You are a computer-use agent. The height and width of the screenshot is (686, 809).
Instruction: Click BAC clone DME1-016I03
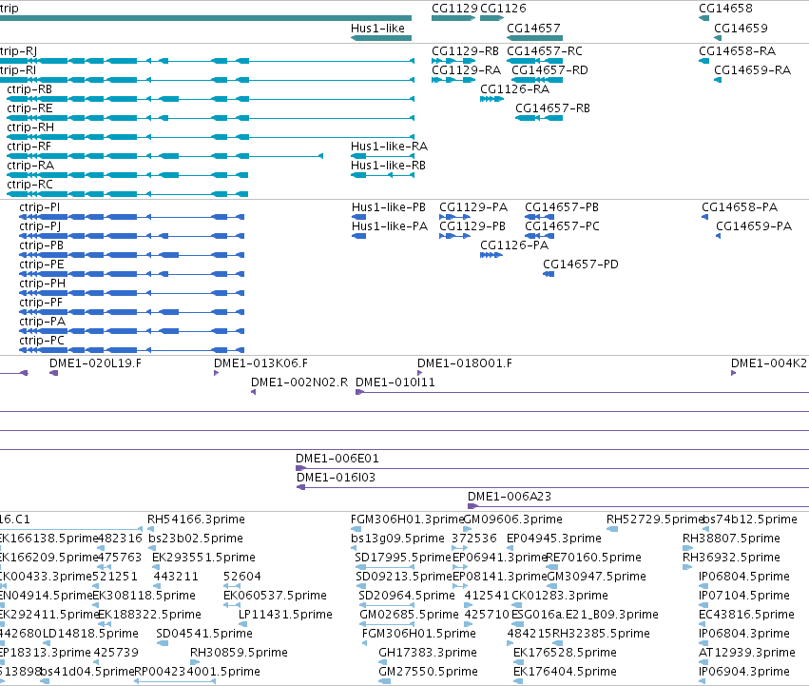pyautogui.click(x=336, y=478)
